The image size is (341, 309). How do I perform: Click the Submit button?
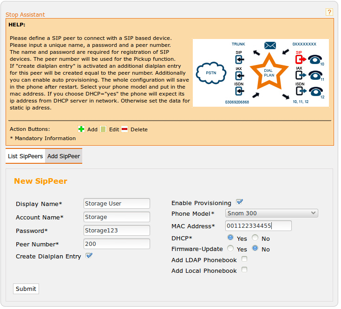pos(26,289)
